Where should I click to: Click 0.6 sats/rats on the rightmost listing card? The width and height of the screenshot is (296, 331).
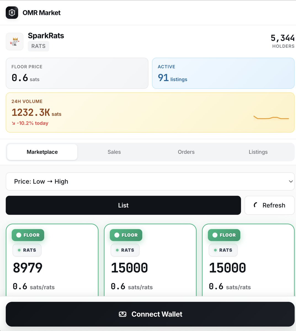(230, 287)
